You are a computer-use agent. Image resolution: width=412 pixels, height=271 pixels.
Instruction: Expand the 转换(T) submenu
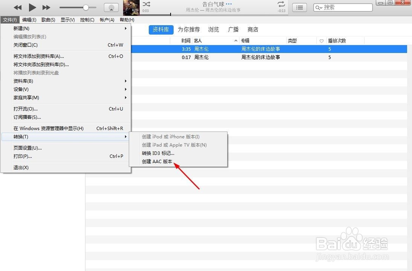(66, 137)
